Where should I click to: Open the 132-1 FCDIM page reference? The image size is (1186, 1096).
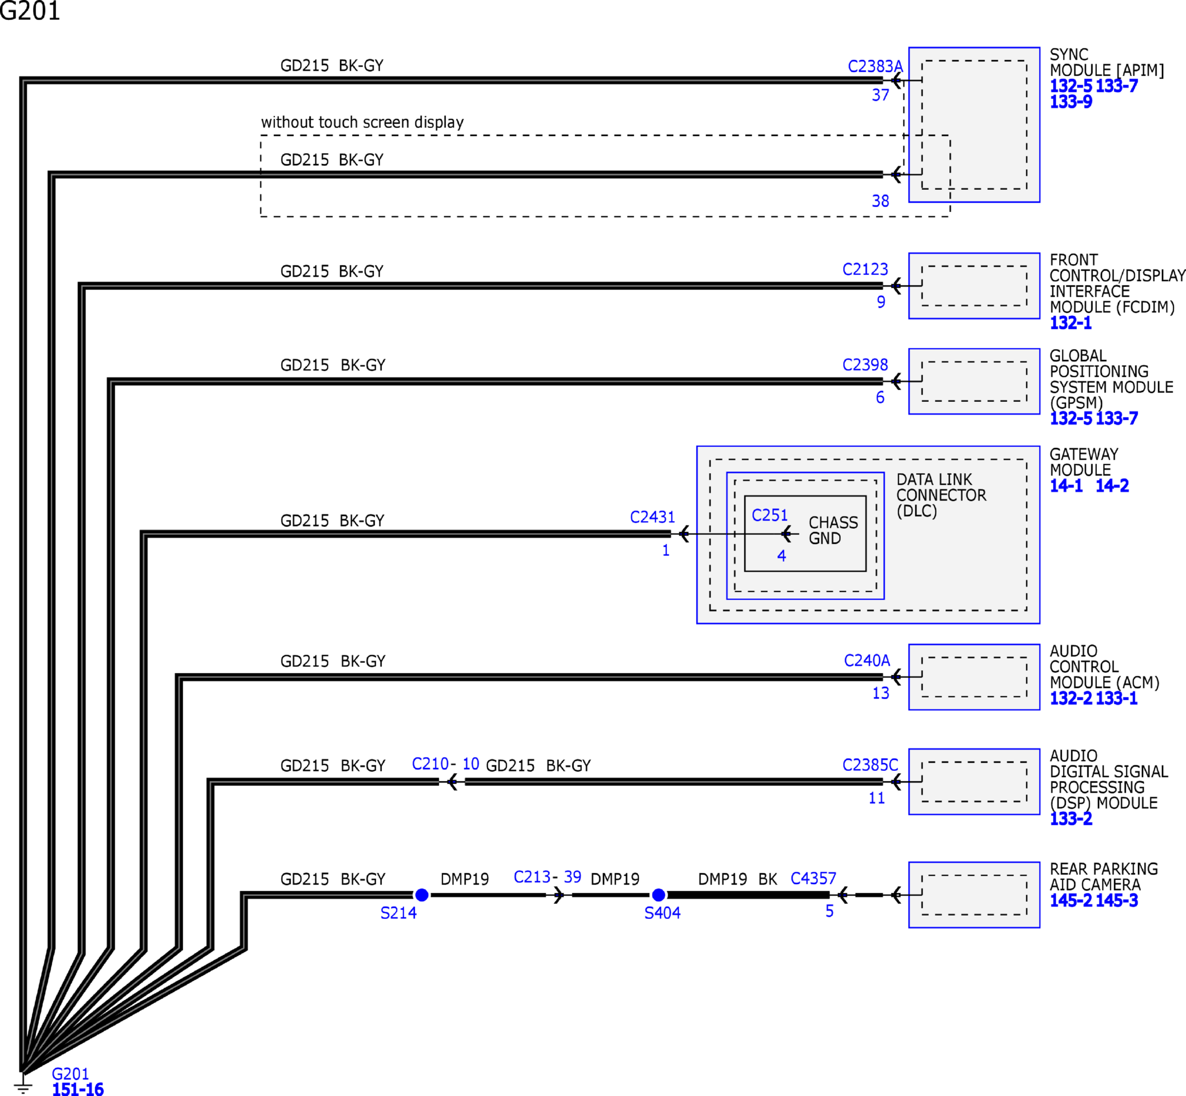pyautogui.click(x=1070, y=323)
